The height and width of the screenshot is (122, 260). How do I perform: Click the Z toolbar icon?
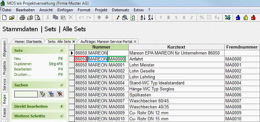point(192,18)
